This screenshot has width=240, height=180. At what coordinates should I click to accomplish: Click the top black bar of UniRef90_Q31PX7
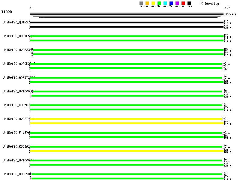[126, 22]
